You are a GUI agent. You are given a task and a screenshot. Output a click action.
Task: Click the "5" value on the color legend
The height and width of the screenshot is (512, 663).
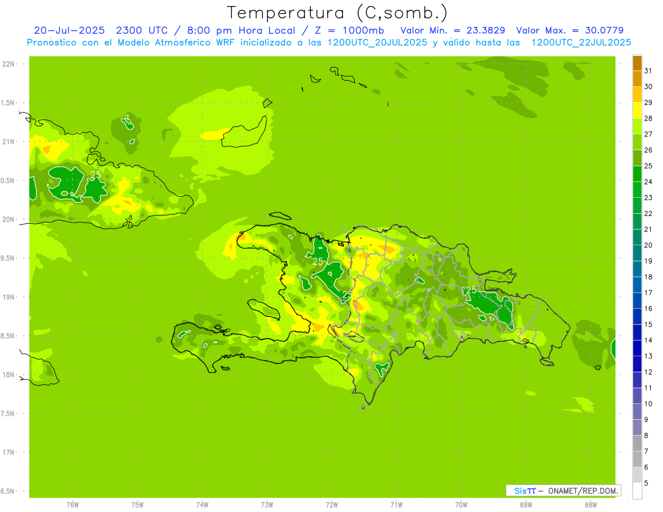pyautogui.click(x=646, y=483)
